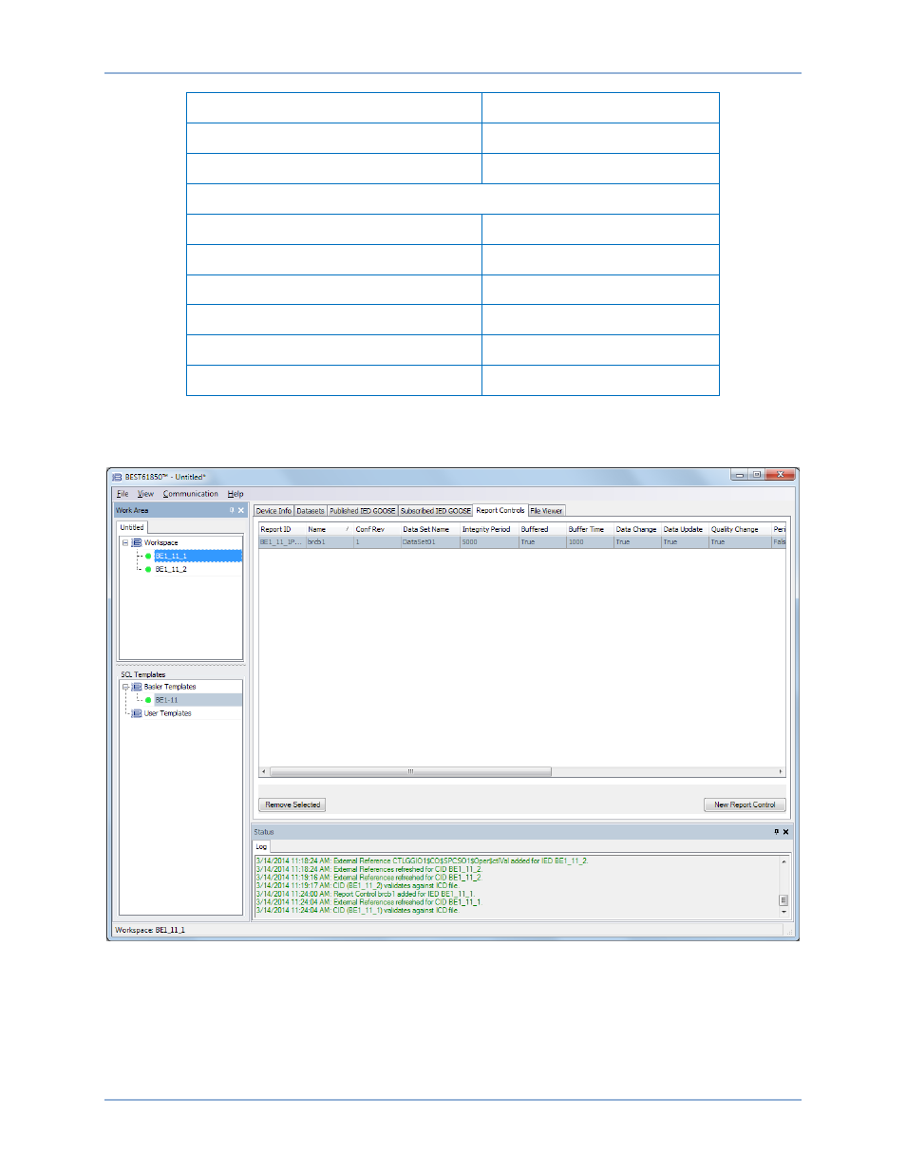The height and width of the screenshot is (1173, 906).
Task: Click green status dot beside BE1_11_2
Action: [148, 569]
